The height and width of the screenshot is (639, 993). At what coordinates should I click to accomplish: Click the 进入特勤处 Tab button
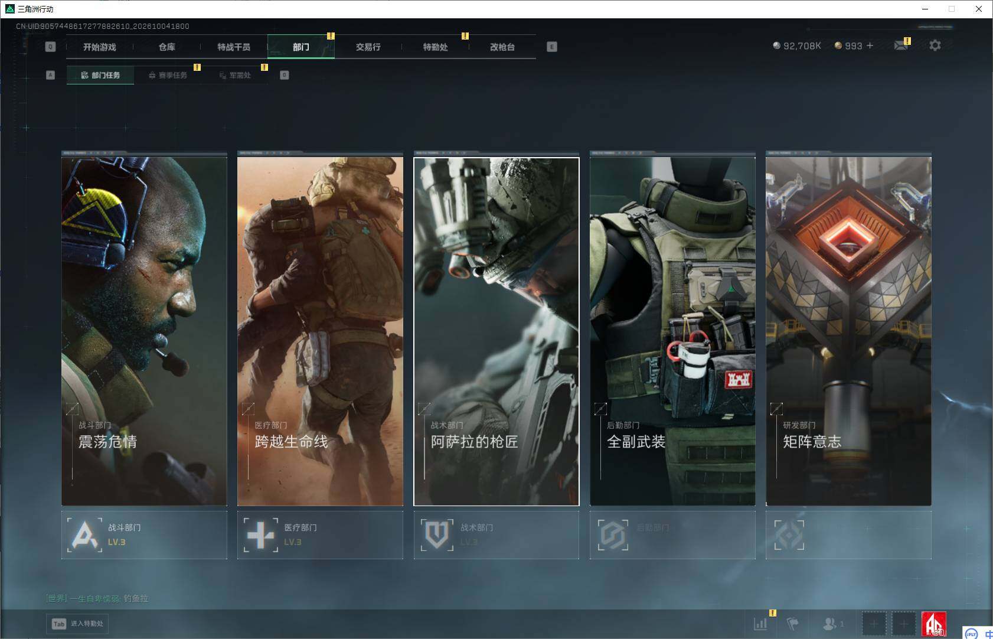pyautogui.click(x=78, y=624)
